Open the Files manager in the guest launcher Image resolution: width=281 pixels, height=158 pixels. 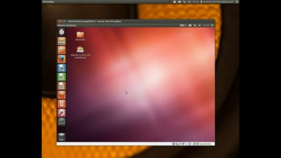click(62, 50)
